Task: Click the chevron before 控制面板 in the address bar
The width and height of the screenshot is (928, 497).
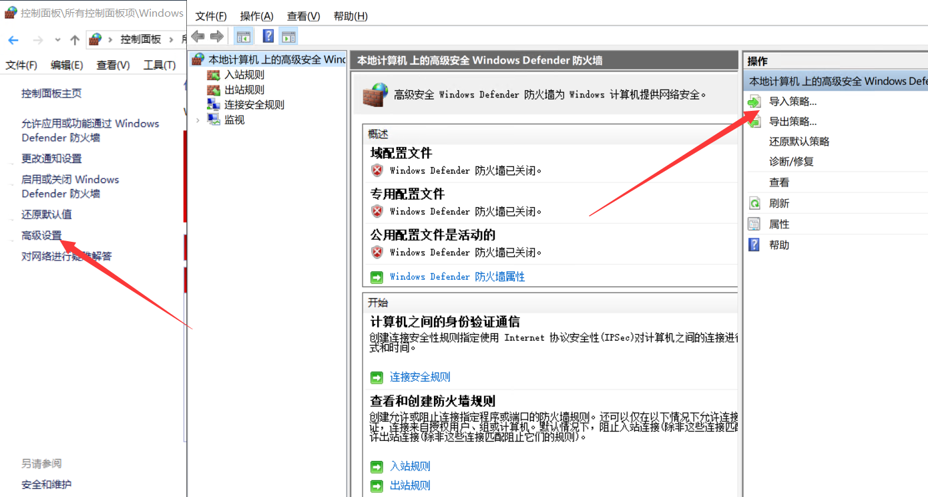Action: click(111, 39)
